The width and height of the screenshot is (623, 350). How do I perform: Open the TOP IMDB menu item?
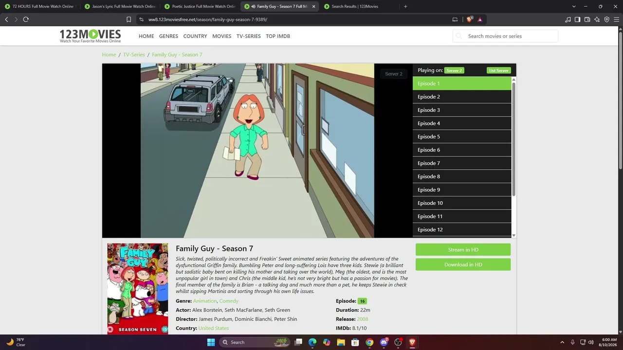click(x=278, y=36)
